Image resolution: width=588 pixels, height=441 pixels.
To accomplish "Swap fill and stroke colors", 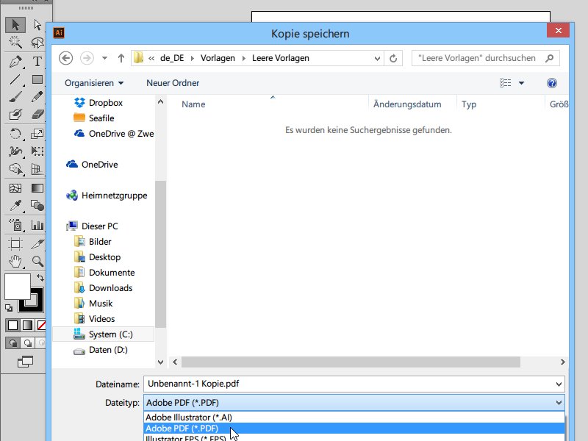I will point(40,278).
